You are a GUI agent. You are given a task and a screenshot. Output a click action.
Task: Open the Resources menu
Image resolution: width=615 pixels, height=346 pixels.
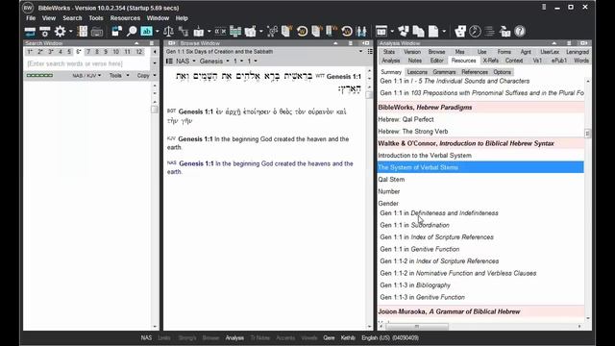pyautogui.click(x=125, y=18)
